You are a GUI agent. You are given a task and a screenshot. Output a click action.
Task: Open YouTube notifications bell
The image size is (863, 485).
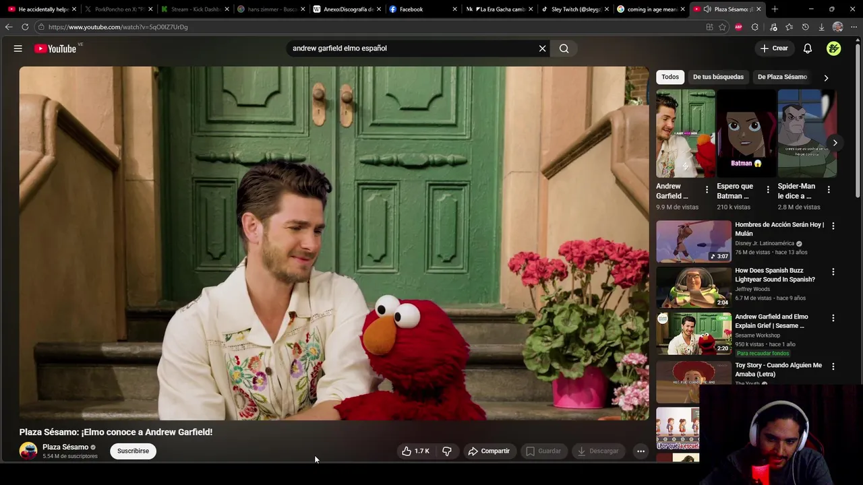[x=808, y=48]
